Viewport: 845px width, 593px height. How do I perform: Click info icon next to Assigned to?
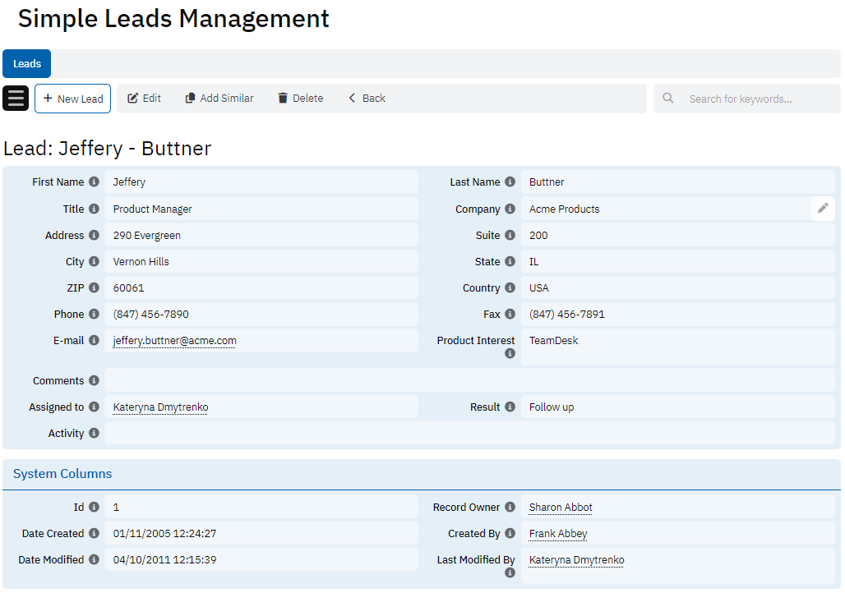94,407
